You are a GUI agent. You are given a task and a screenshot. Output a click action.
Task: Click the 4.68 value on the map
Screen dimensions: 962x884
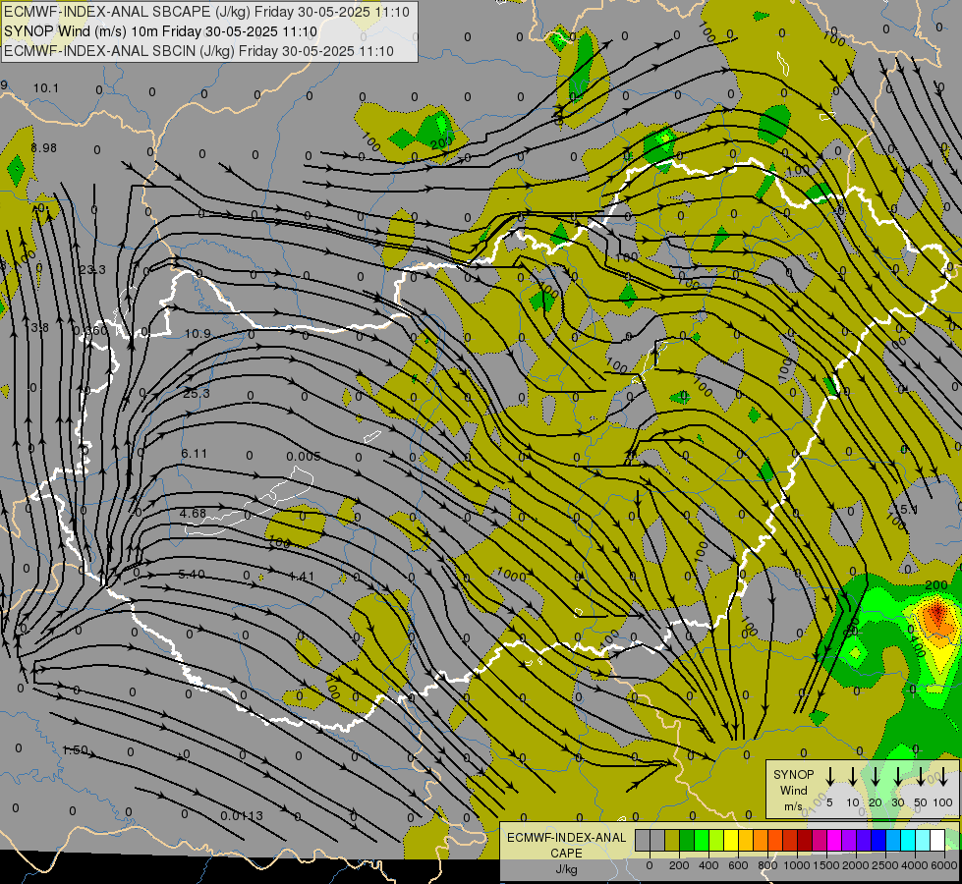click(x=193, y=513)
